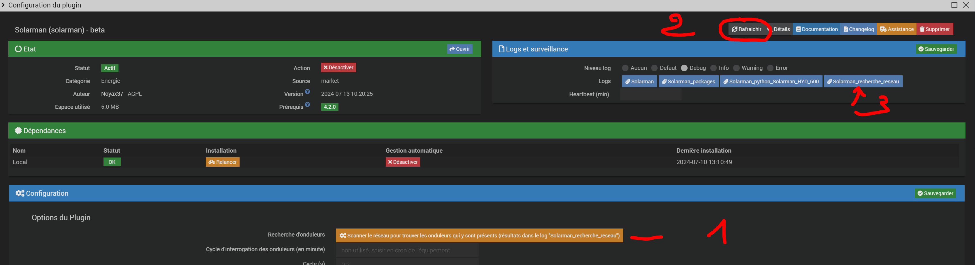Maximize the plugin configuration window
Image resolution: width=975 pixels, height=265 pixels.
[x=954, y=5]
